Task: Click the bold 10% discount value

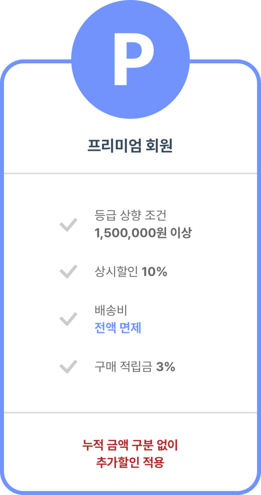Action: coord(155,272)
